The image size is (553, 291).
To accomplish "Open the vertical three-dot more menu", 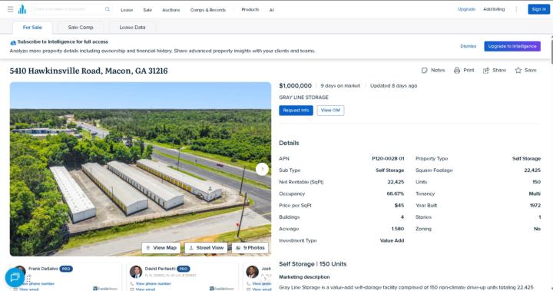I will click(x=516, y=9).
